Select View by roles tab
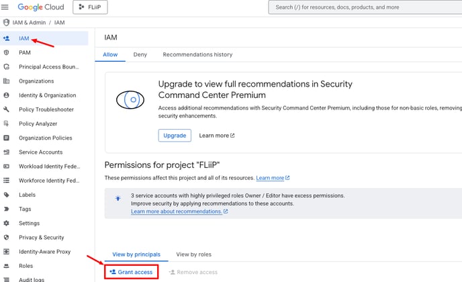The height and width of the screenshot is (282, 462). click(194, 254)
